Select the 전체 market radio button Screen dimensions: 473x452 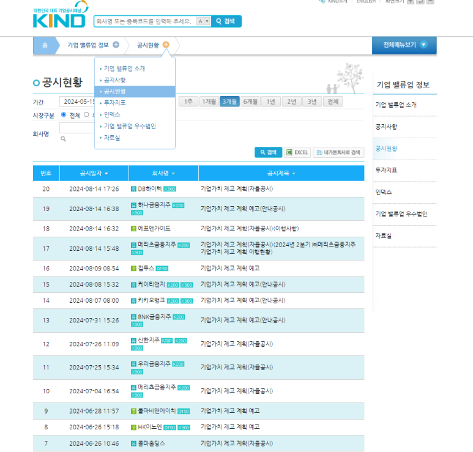pos(64,114)
